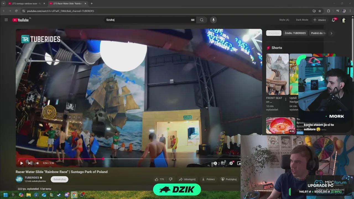Open Outlook from the taskbar
The height and width of the screenshot is (199, 354).
[44, 195]
